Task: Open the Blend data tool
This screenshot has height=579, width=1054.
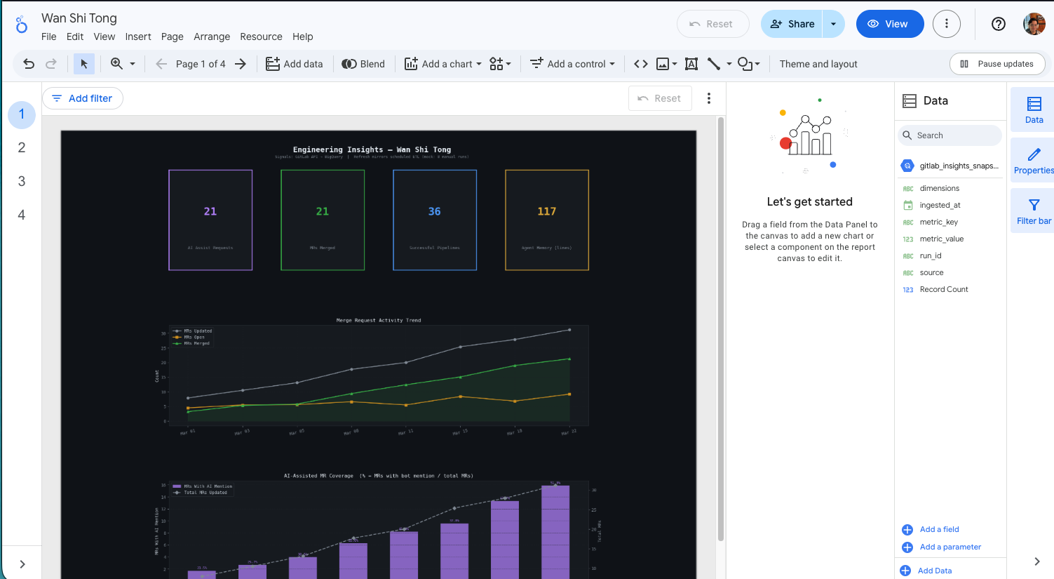Action: (x=363, y=64)
